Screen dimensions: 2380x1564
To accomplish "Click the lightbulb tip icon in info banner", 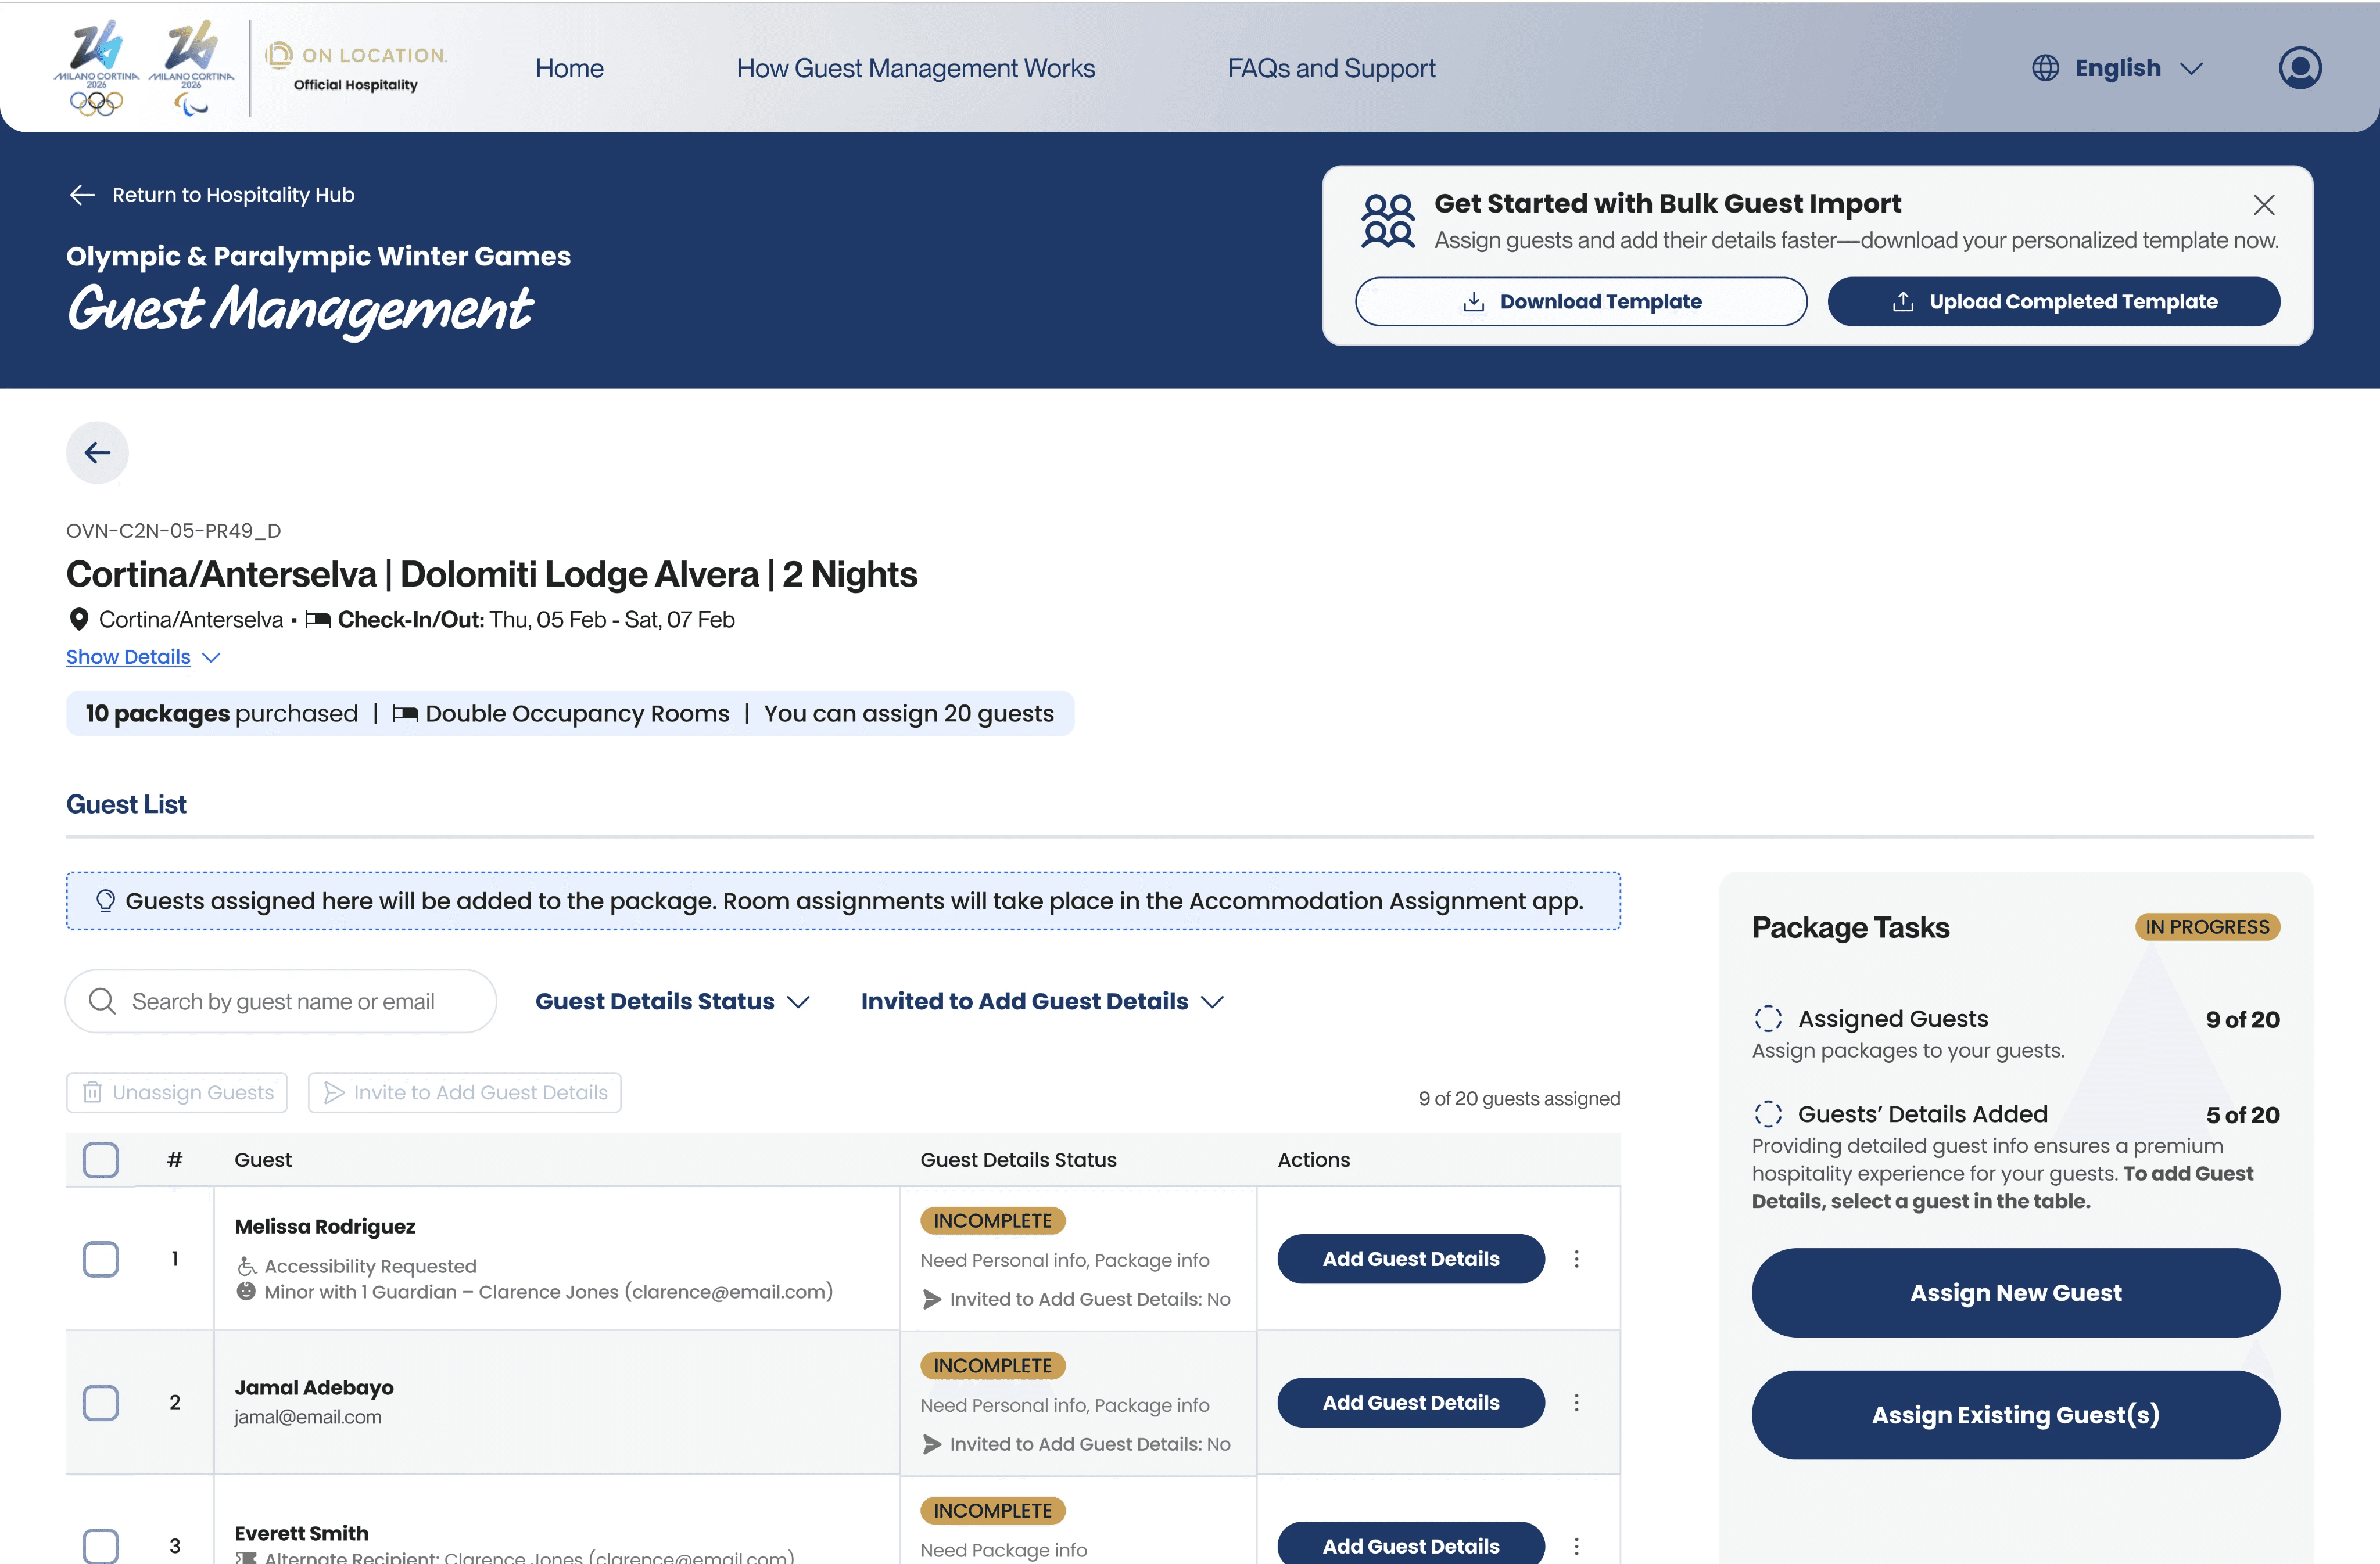I will 105,900.
